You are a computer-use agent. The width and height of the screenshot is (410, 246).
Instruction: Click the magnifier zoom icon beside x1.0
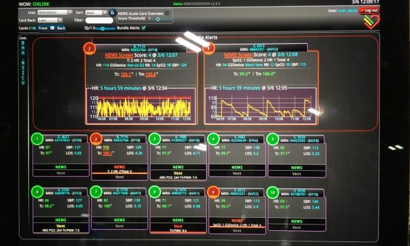click(x=86, y=28)
